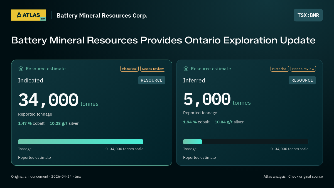This screenshot has height=188, width=334.
Task: Click Reported estimate text in Indicated card
Action: pyautogui.click(x=35, y=158)
